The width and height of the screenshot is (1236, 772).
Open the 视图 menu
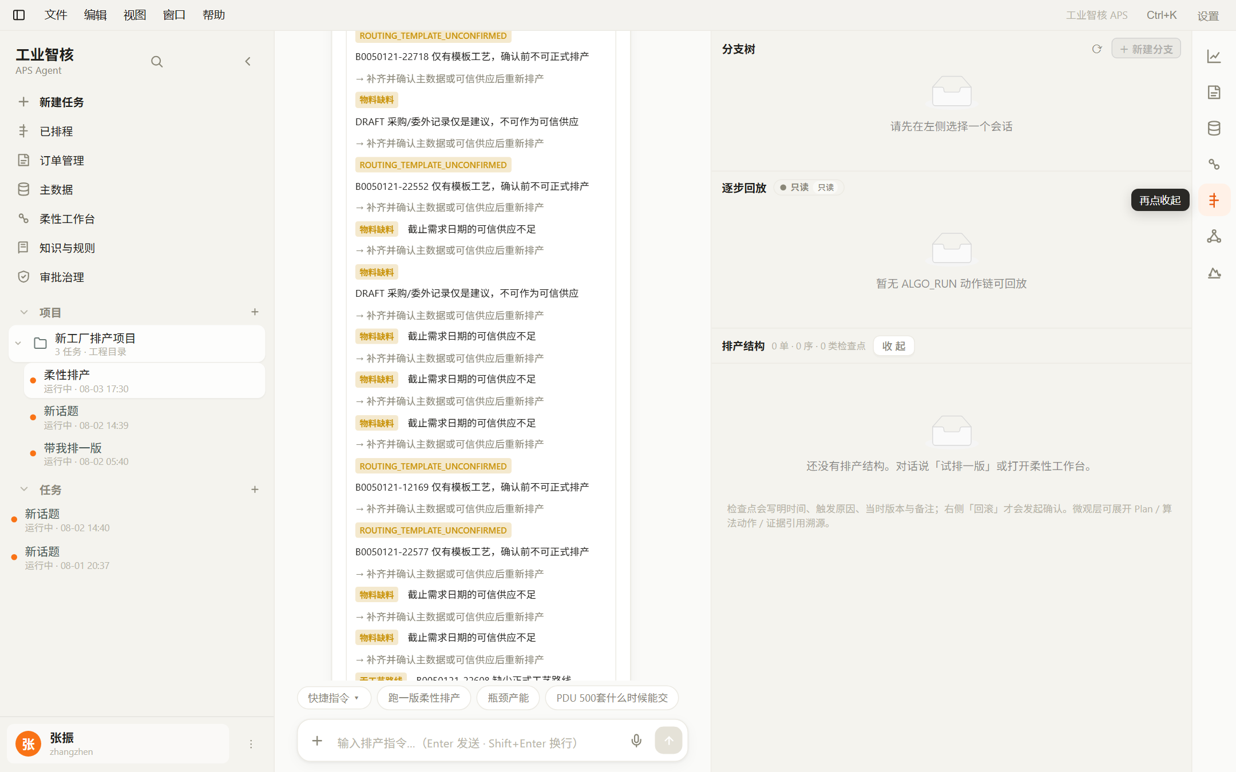(134, 15)
